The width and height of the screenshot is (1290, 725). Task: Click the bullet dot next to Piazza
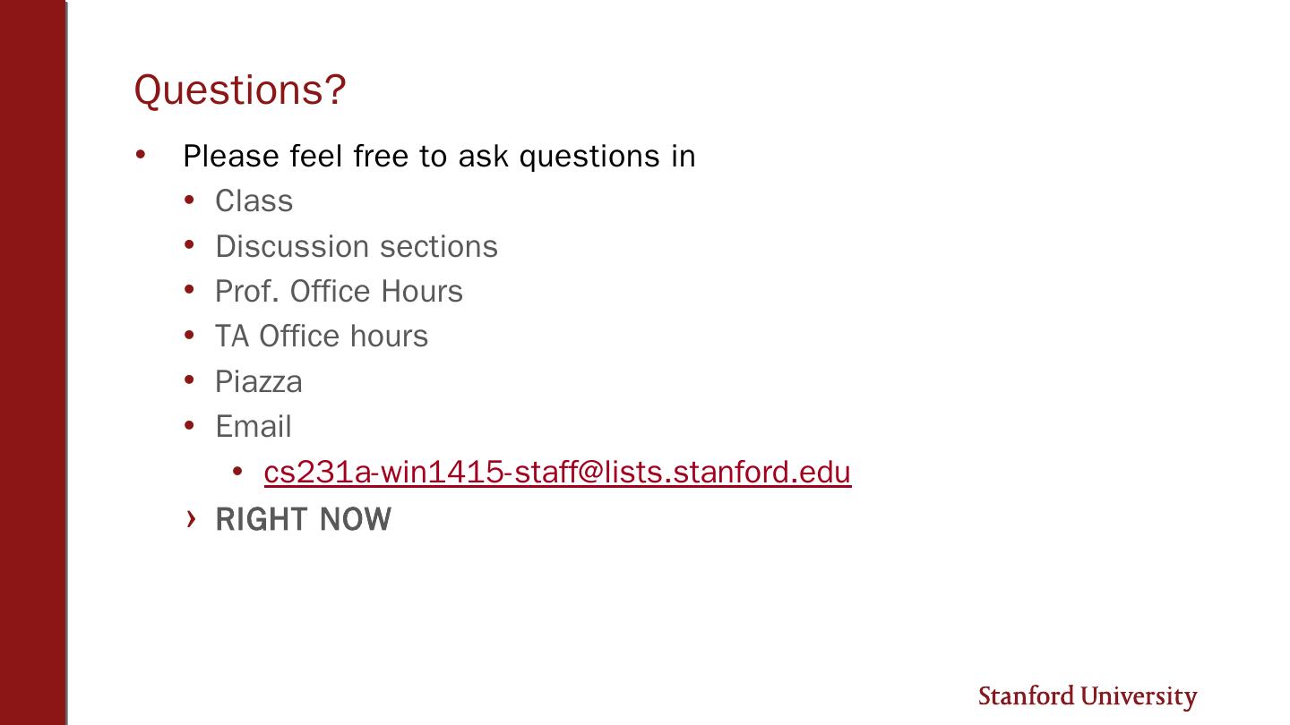[x=189, y=380]
